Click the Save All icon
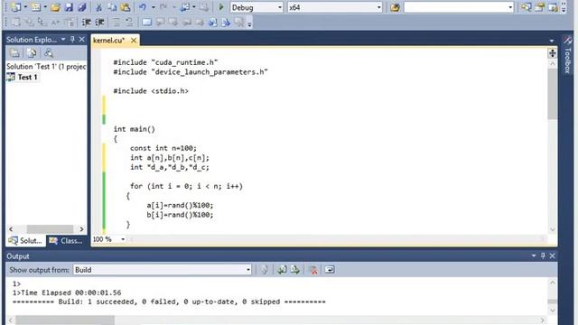 pos(82,7)
